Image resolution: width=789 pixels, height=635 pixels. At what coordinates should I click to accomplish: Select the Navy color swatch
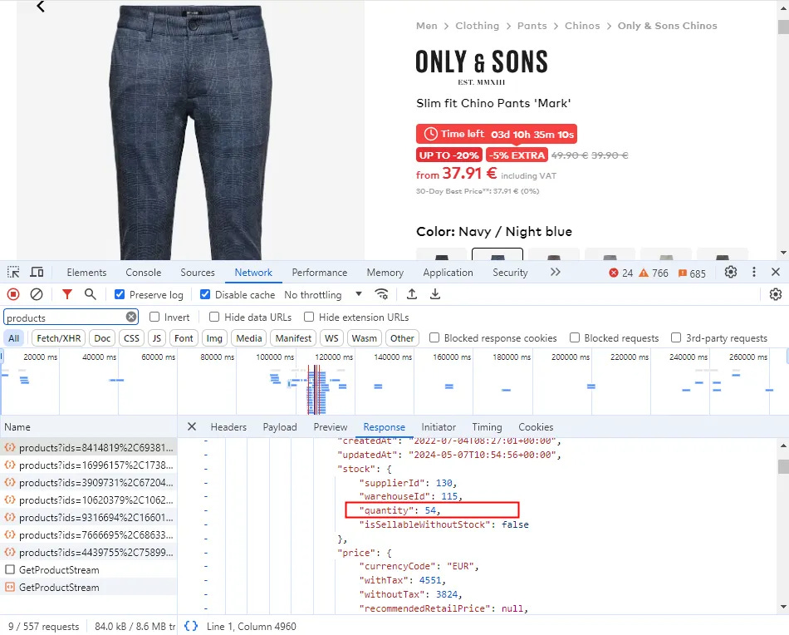click(497, 254)
